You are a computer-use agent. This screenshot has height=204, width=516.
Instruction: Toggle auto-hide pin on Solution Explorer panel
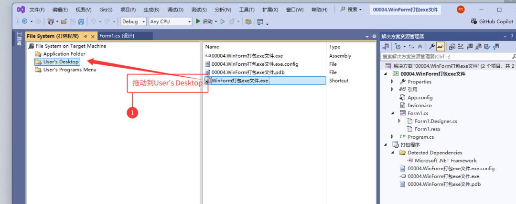pyautogui.click(x=511, y=36)
